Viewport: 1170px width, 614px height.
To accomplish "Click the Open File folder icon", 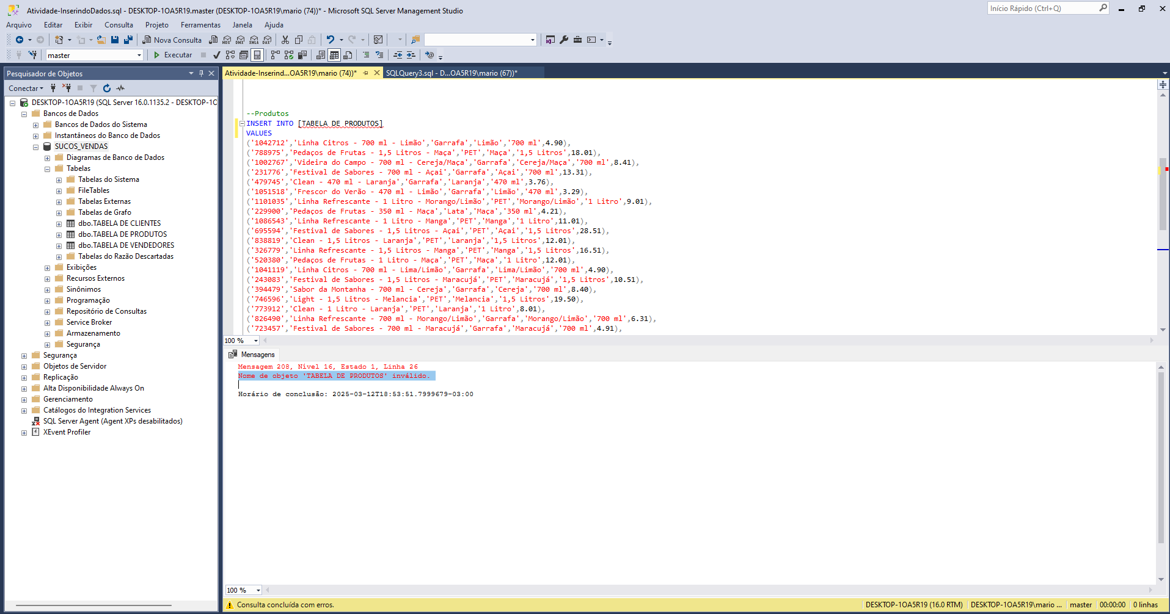I will click(x=101, y=40).
